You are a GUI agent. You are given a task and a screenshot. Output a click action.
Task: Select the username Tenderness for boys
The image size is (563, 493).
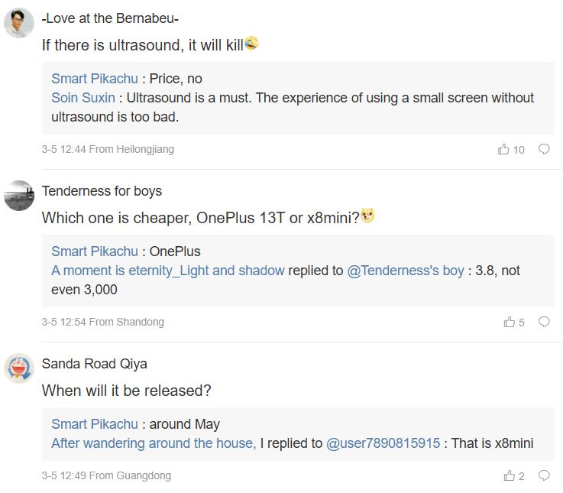tap(102, 191)
